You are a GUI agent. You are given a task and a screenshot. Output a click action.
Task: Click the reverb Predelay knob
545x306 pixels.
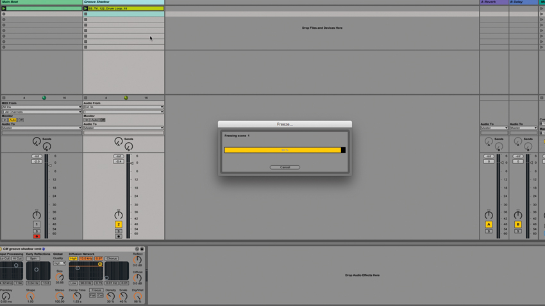tap(6, 296)
